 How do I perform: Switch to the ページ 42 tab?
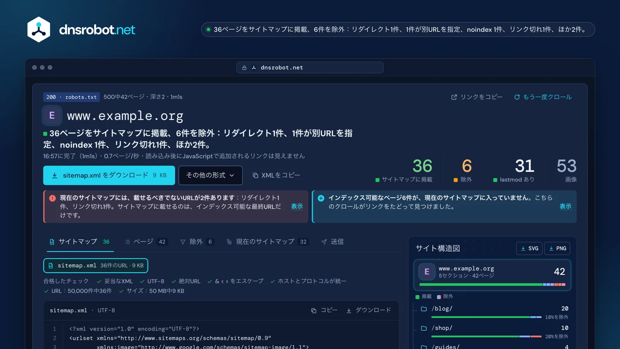point(145,242)
